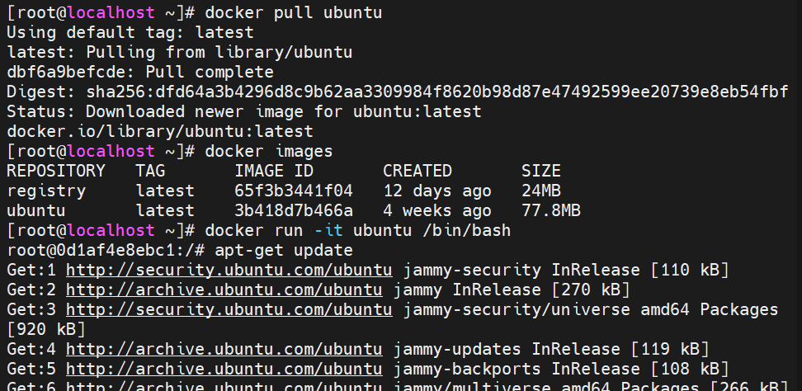
Task: Click the 77.8MB size value
Action: pos(551,210)
